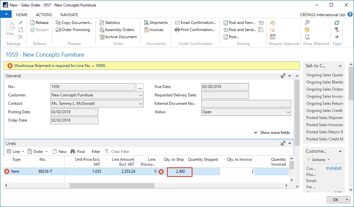
Task: Switch to the ACTIONS ribbon tab
Action: pos(44,15)
